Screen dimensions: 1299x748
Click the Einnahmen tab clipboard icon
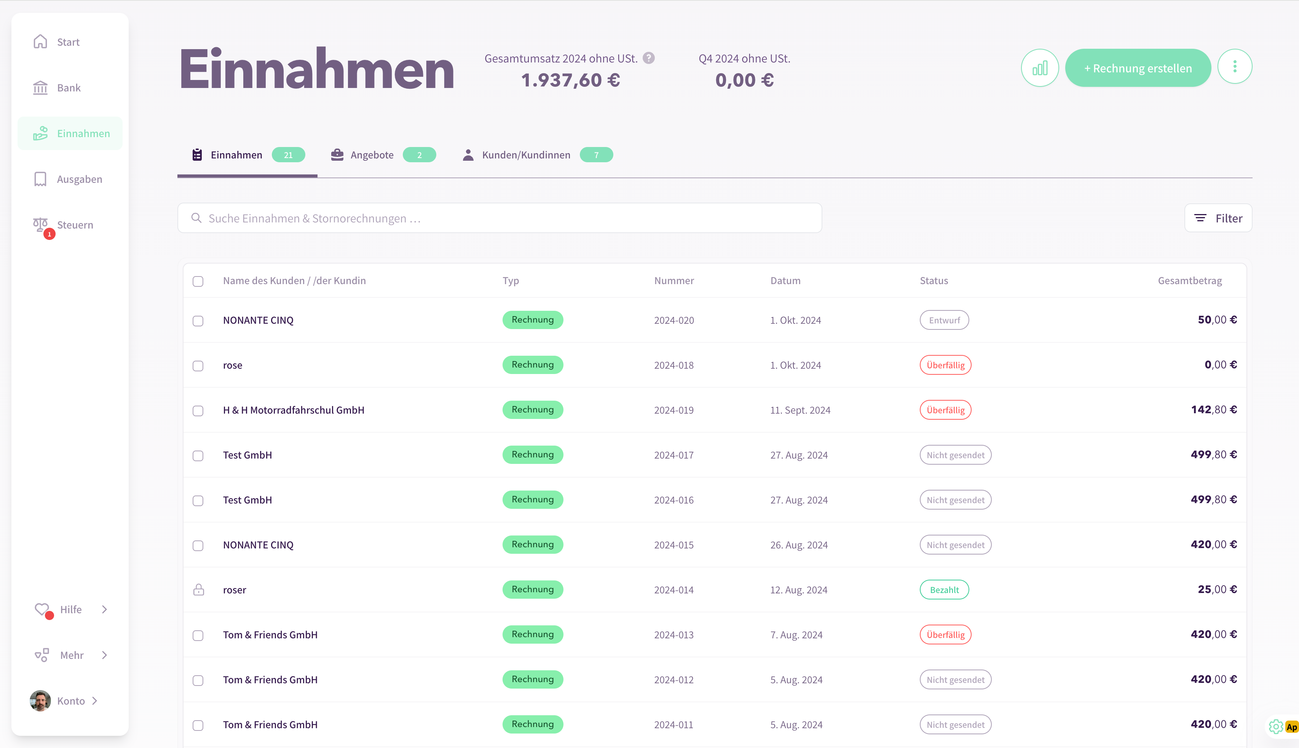(x=197, y=155)
